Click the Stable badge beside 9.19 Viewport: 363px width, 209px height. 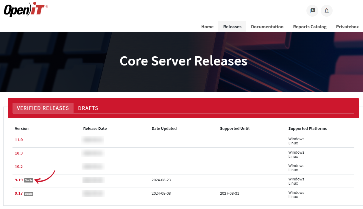29,180
